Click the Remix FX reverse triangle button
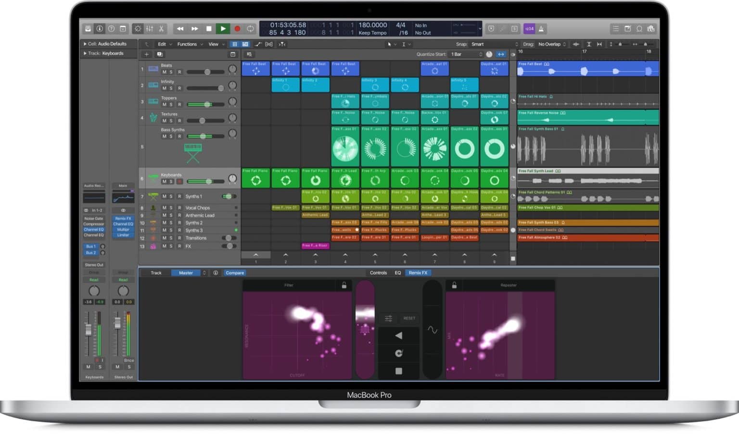The height and width of the screenshot is (434, 739). [398, 335]
